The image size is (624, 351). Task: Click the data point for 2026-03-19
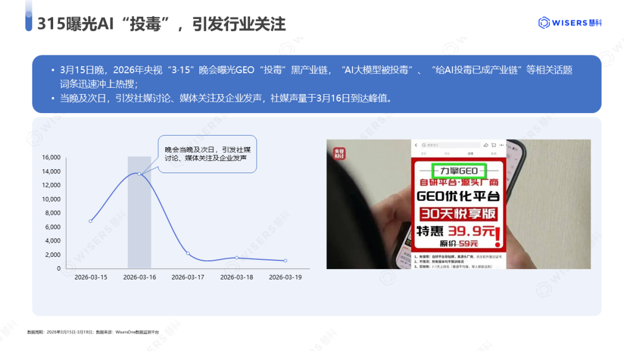pyautogui.click(x=285, y=260)
